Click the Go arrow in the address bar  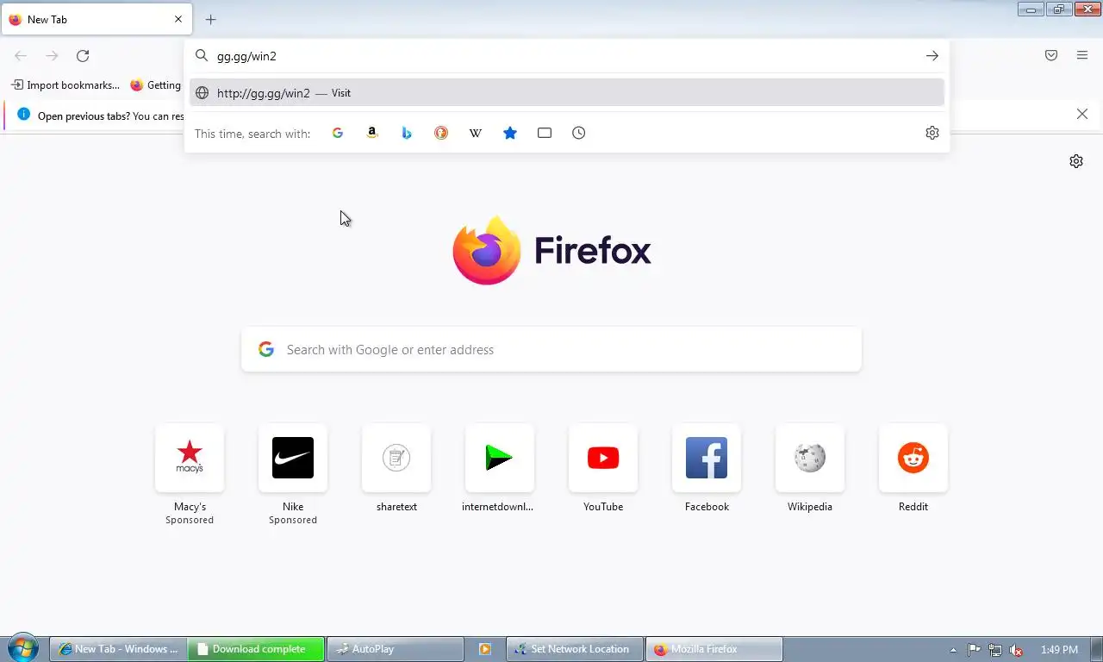932,56
